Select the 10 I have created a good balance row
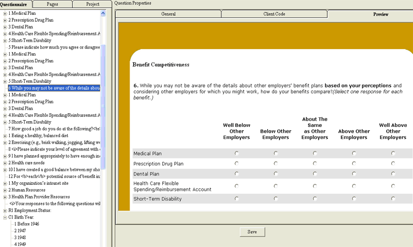Viewport: 413px width, 247px height. (x=54, y=170)
